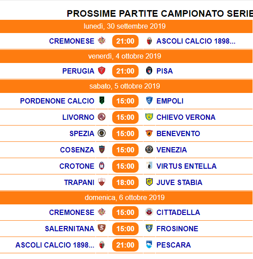The height and width of the screenshot is (259, 253).
Task: Click the Chievo Verona yellow crest
Action: 149,117
